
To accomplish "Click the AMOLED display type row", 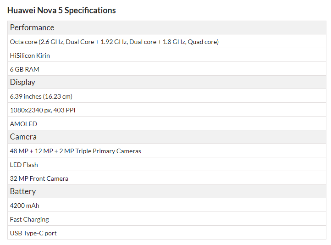I will point(167,123).
